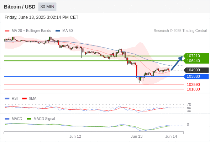Viewport: 210px width, 142px height.
Task: Click the 9MA legend label
Action: click(x=33, y=99)
